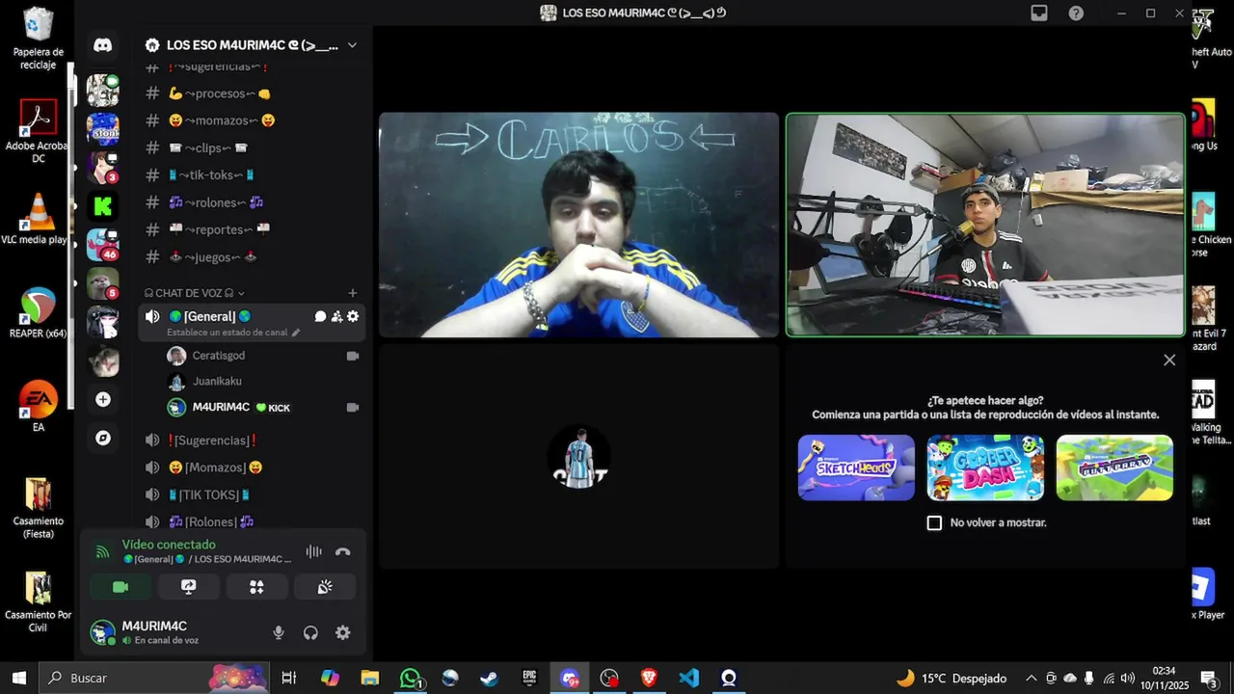This screenshot has height=694, width=1234.
Task: Show hidden system tray icons
Action: pos(1032,678)
